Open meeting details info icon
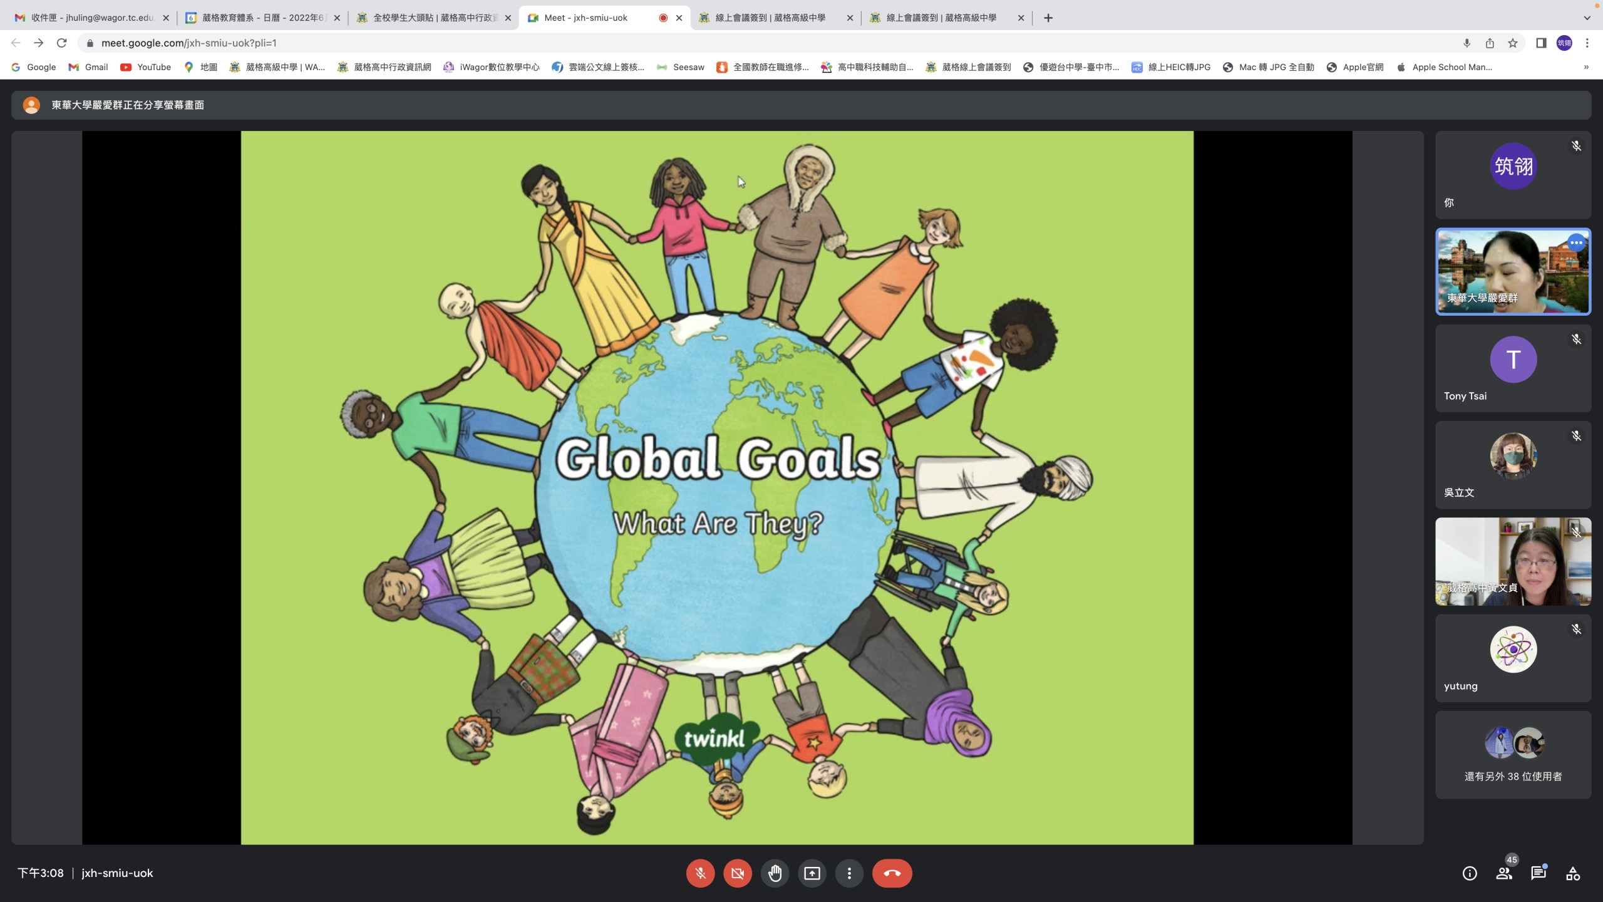Screen dimensions: 1603x902 [x=1470, y=873]
